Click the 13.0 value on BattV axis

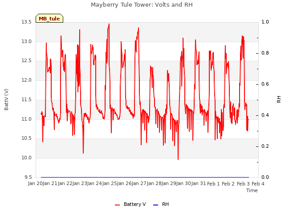coord(27,41)
